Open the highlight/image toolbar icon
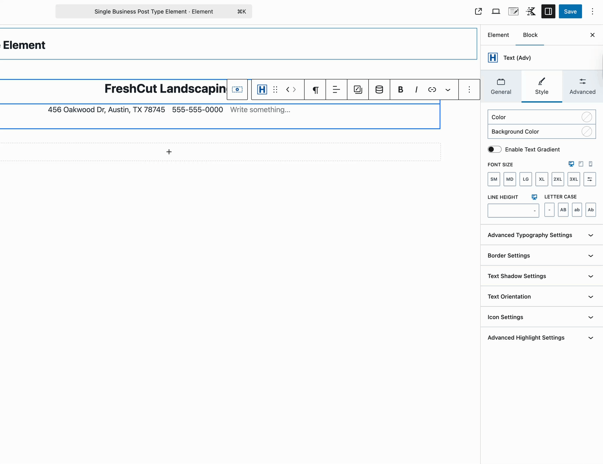 (357, 89)
